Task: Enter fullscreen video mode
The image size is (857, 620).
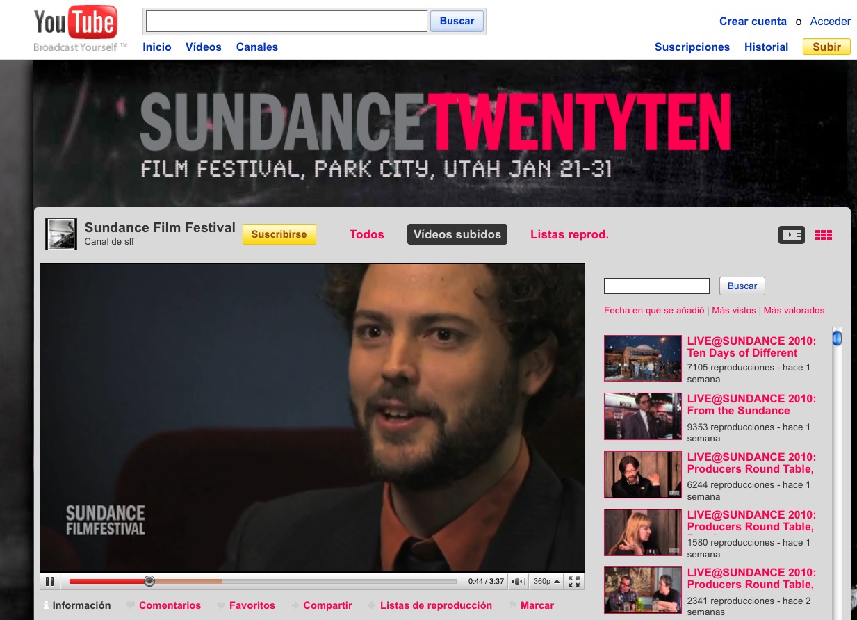Action: pos(574,581)
